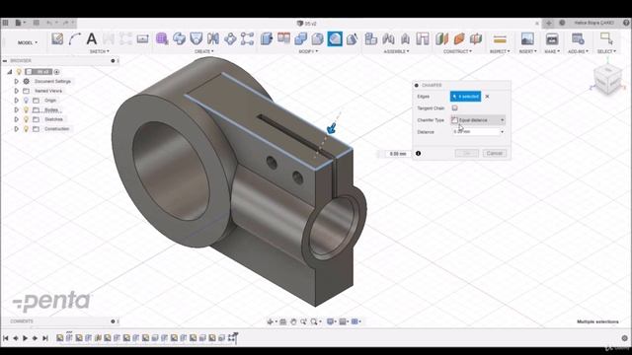
Task: Click the Zoom magnifier icon in the navigation bar
Action: pos(303,321)
